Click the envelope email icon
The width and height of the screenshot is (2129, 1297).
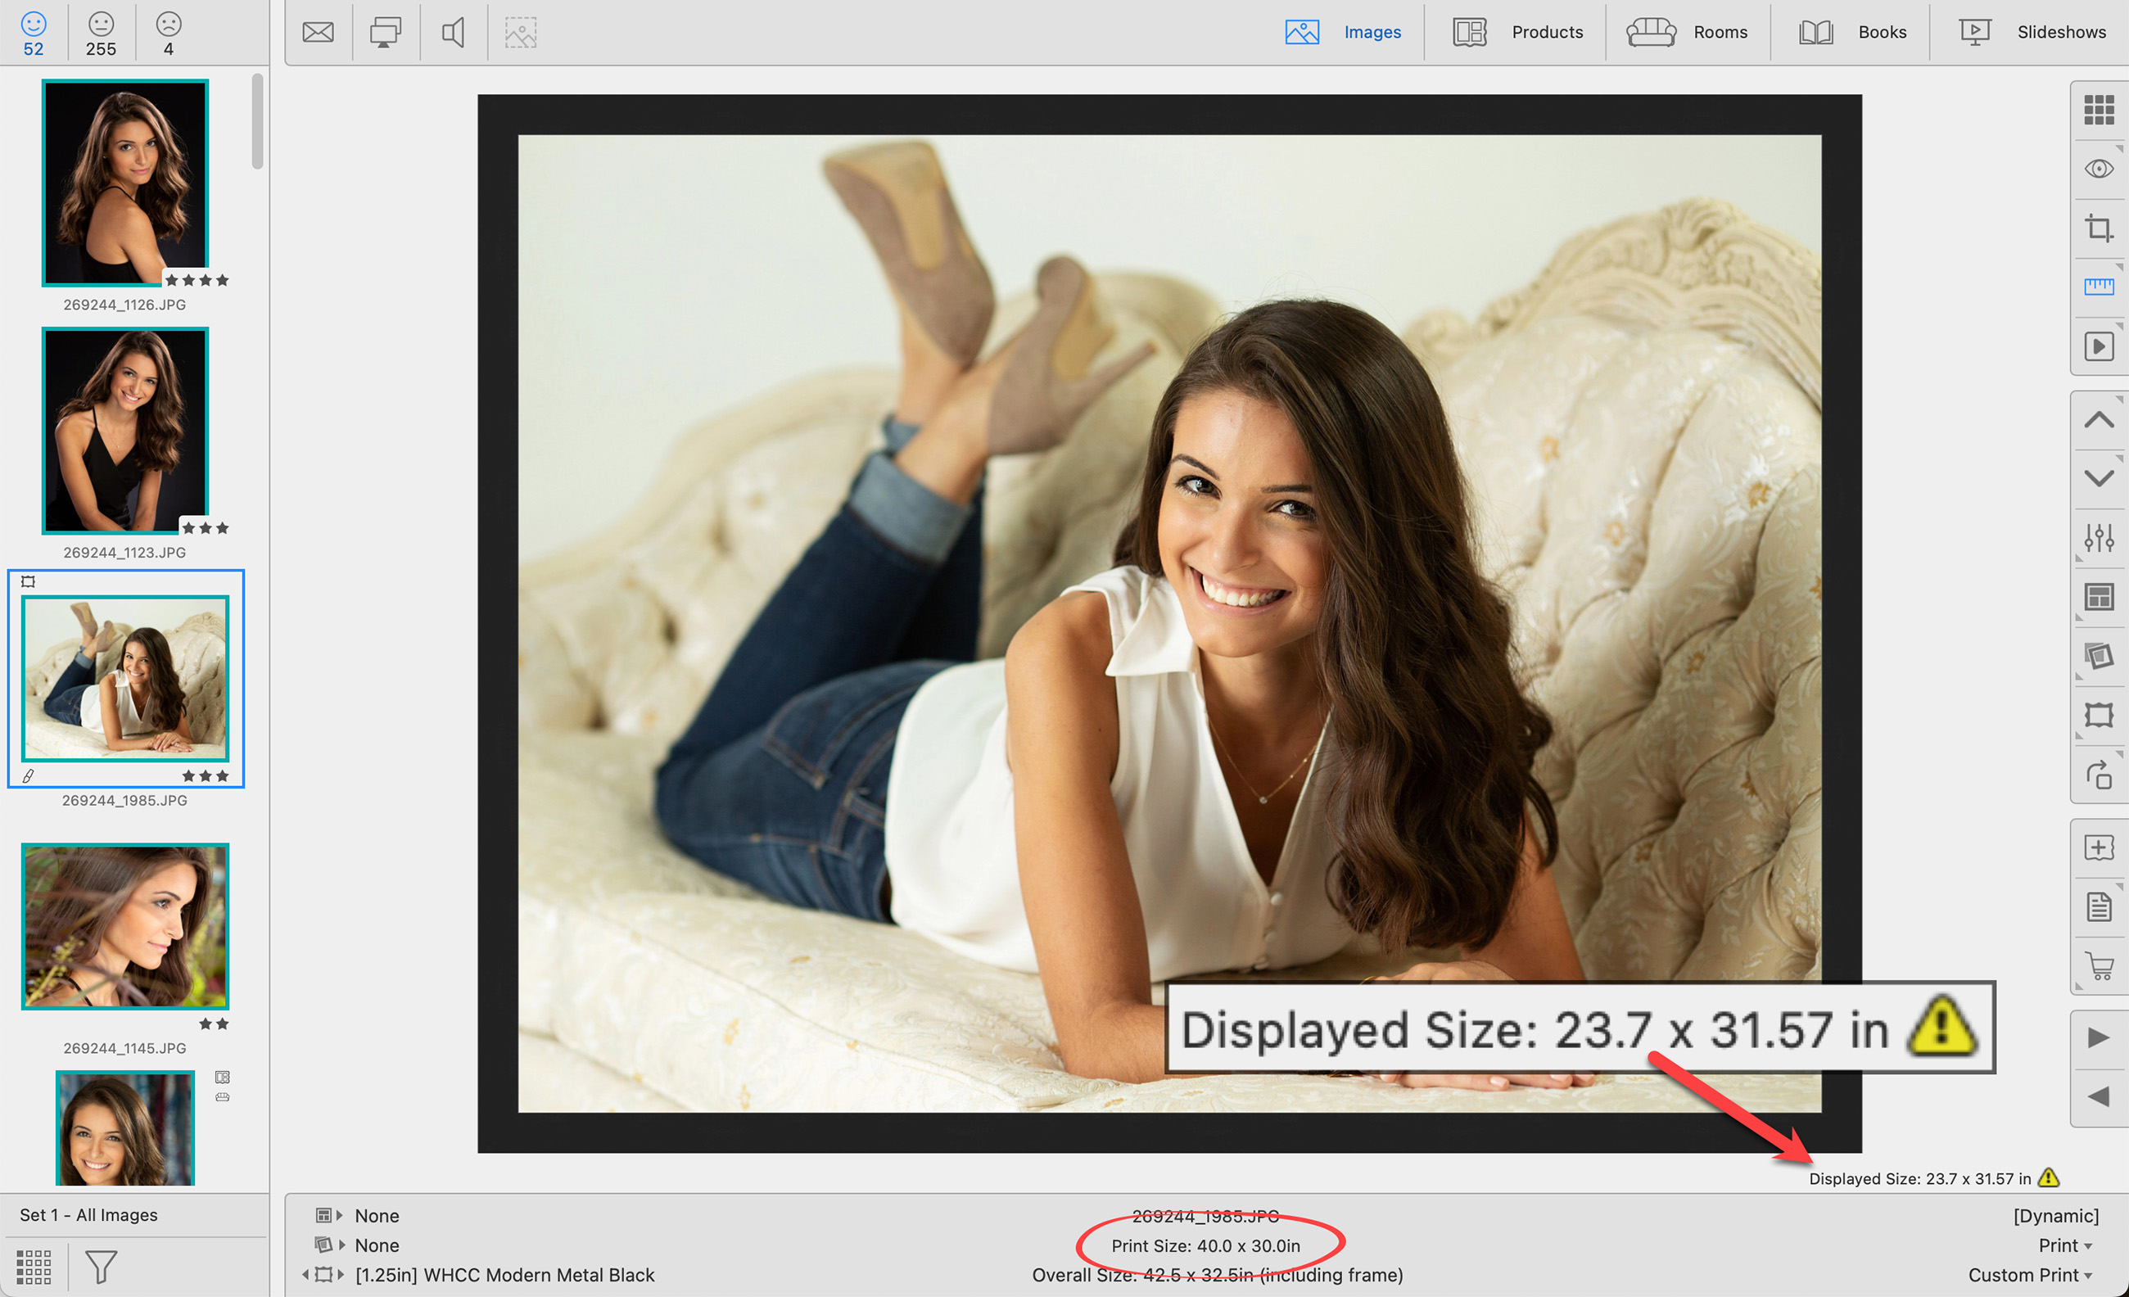(318, 33)
